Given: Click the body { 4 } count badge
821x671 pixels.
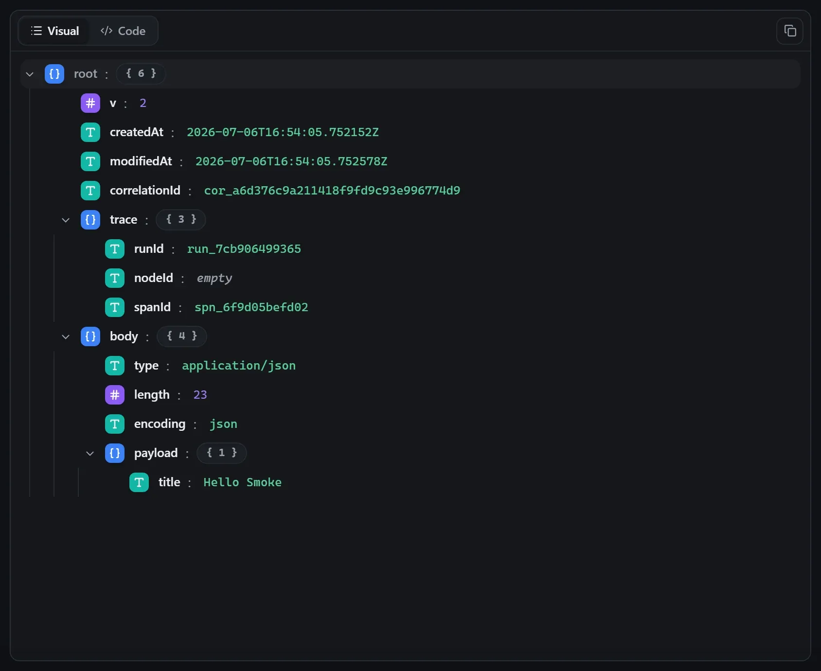Looking at the screenshot, I should pos(182,336).
